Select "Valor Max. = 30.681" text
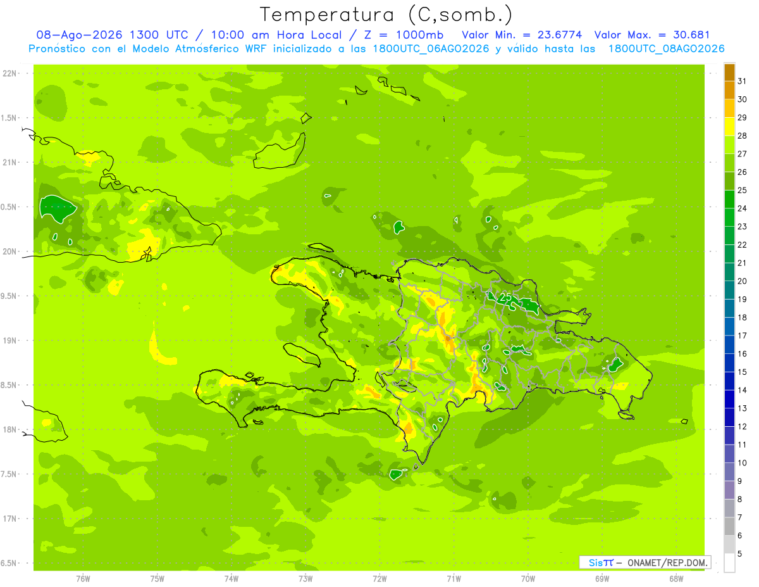 pyautogui.click(x=653, y=35)
